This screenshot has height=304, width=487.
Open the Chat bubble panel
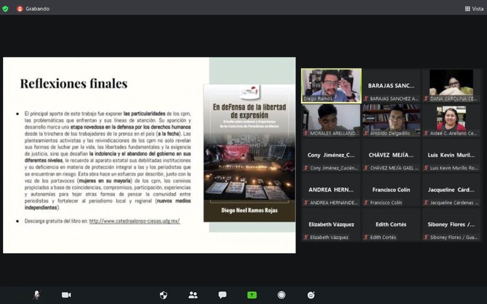coord(223,295)
